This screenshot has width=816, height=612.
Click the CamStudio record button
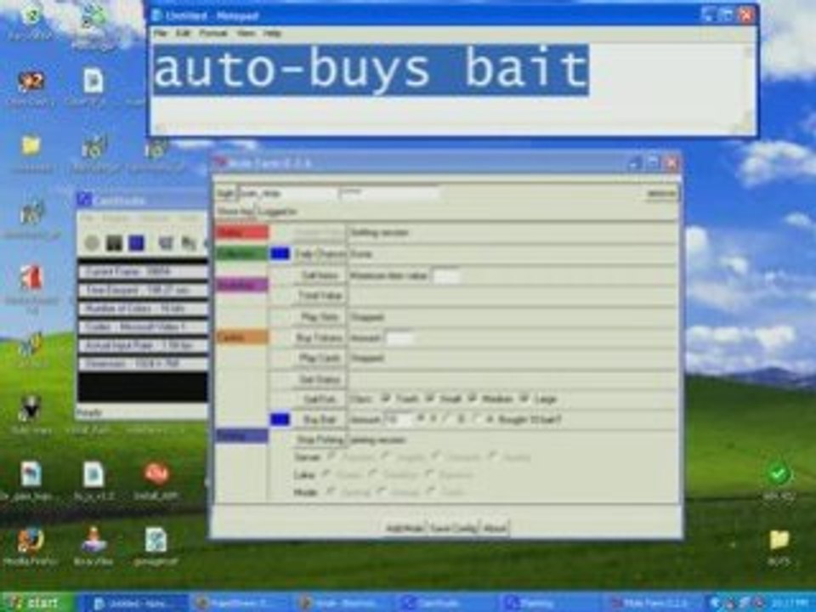92,243
